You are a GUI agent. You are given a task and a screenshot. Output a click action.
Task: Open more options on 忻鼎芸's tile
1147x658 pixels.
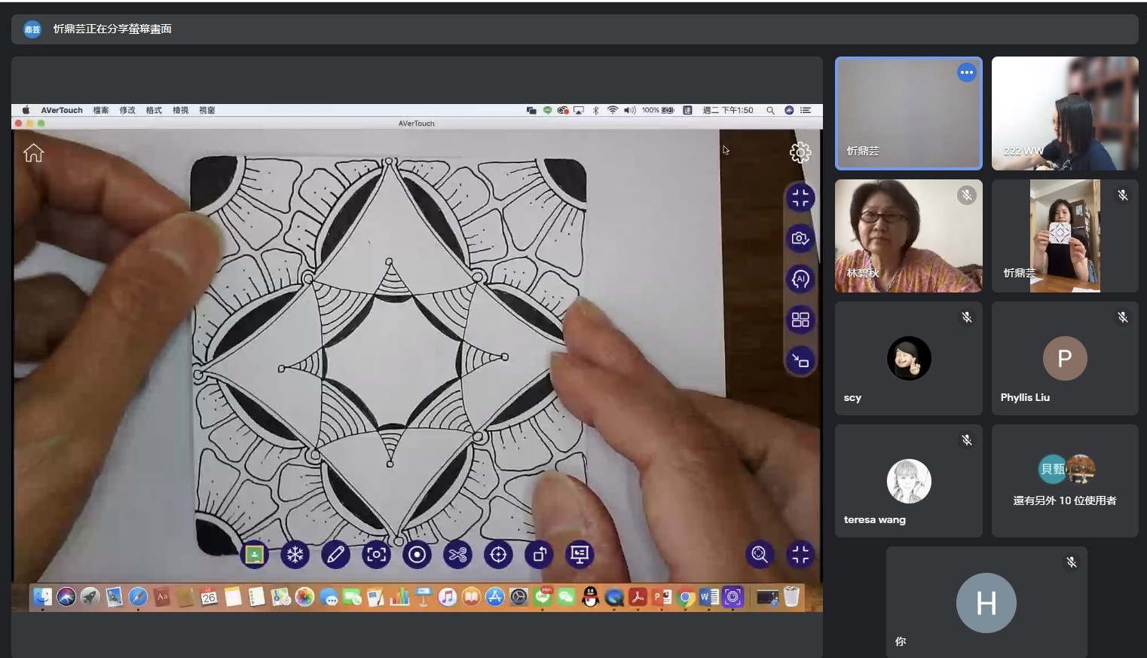click(x=966, y=72)
